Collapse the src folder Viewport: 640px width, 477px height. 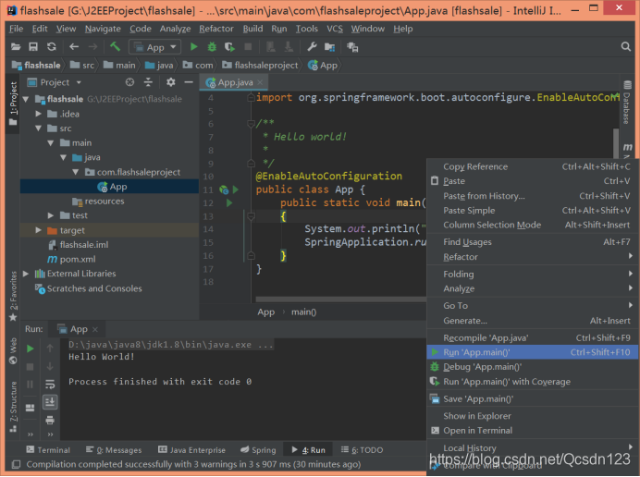tap(38, 128)
